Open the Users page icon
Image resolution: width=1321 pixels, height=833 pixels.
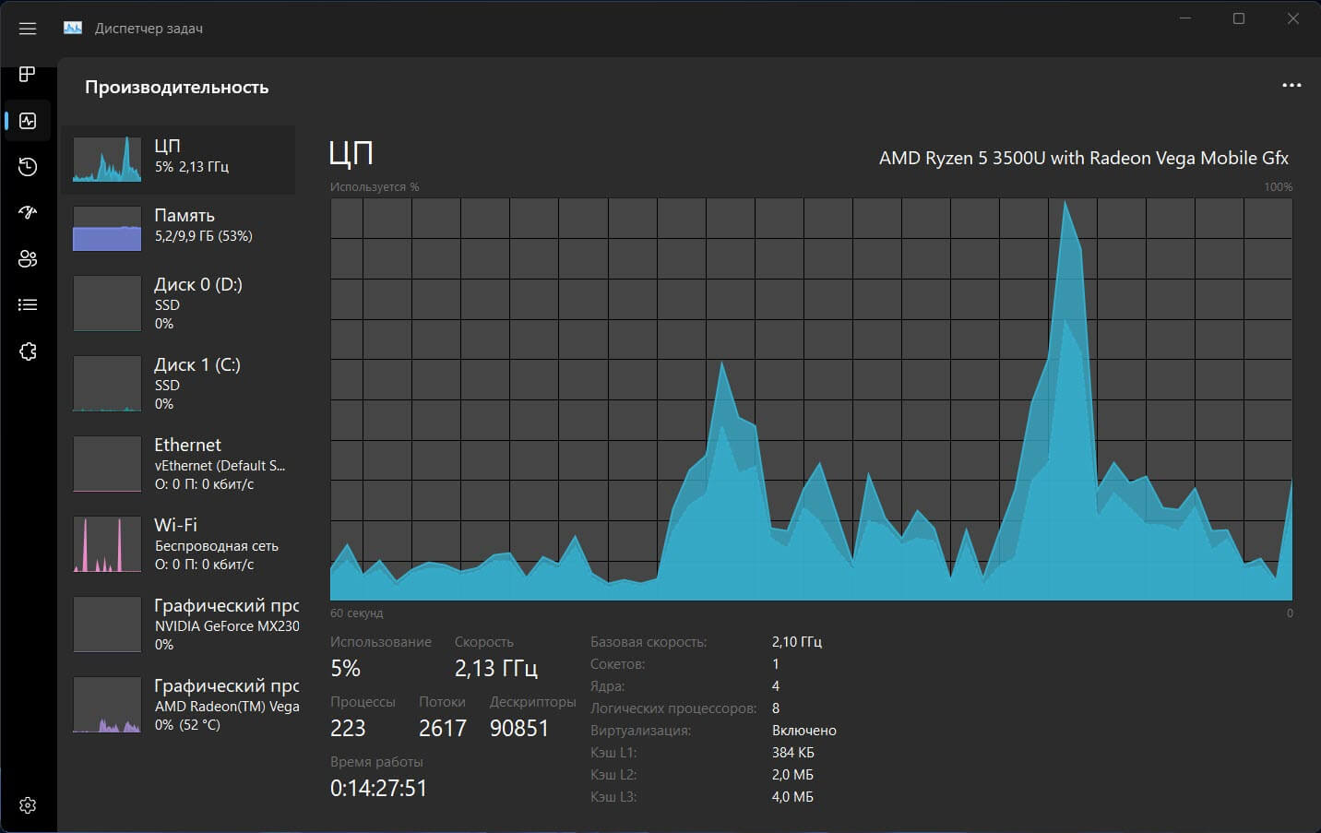(x=28, y=259)
